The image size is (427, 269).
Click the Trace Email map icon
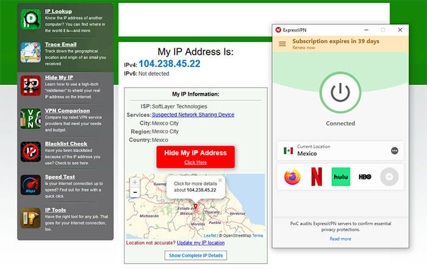point(30,52)
